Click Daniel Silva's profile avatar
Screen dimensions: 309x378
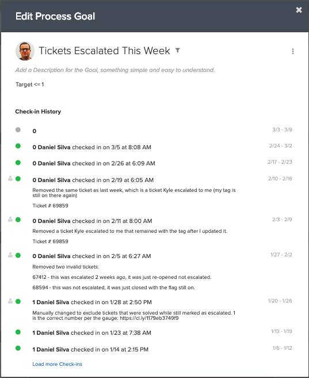point(25,51)
